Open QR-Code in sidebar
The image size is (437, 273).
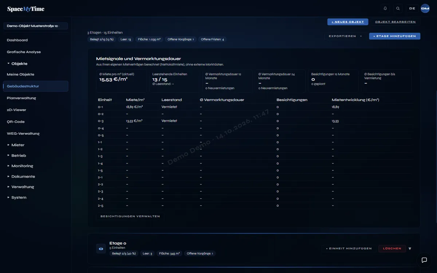[x=16, y=122]
